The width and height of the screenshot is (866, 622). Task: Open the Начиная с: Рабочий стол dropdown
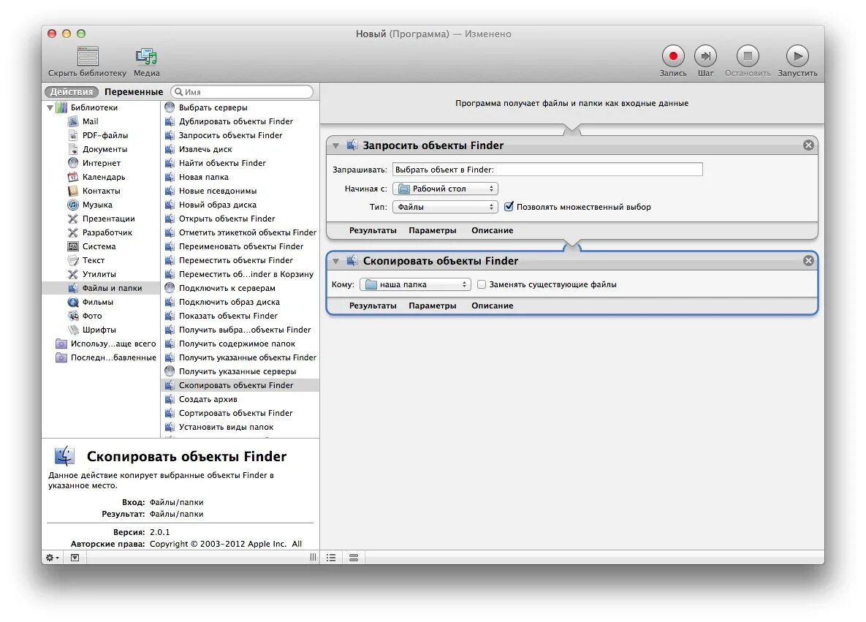click(445, 189)
